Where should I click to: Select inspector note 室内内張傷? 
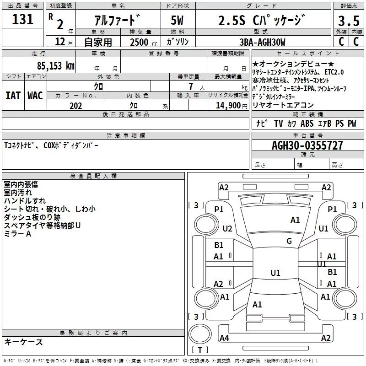pos(21,184)
